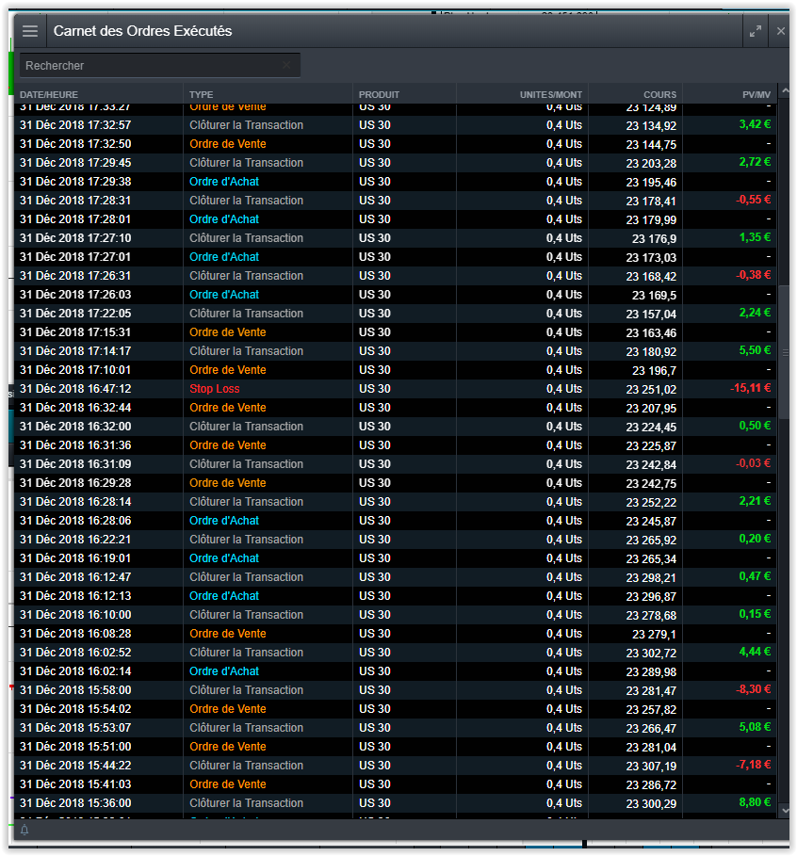The width and height of the screenshot is (797, 856).
Task: Close the Carnet des Ordres Exécutés panel
Action: point(781,31)
